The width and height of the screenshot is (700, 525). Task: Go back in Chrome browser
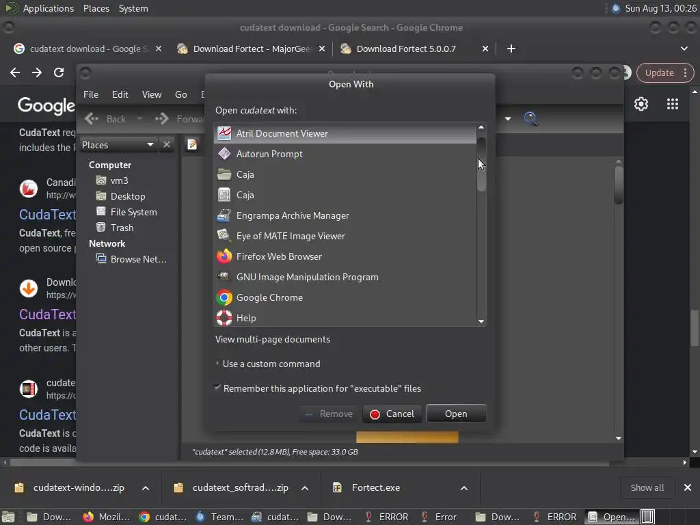tap(15, 72)
